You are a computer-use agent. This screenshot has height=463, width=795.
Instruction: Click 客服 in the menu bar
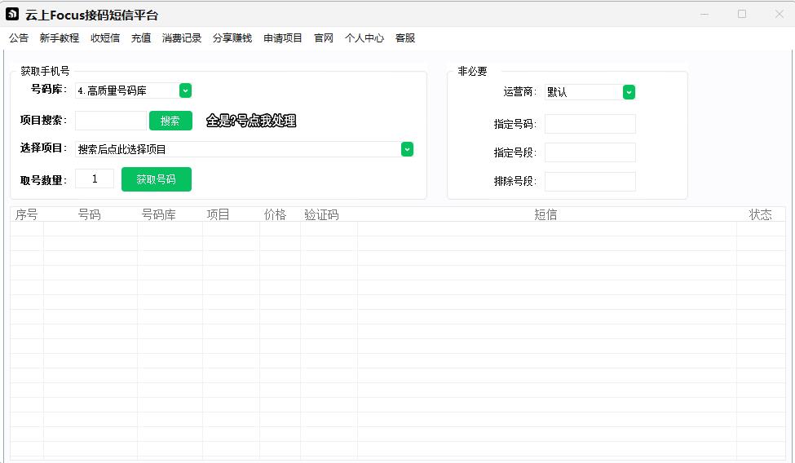pyautogui.click(x=405, y=38)
